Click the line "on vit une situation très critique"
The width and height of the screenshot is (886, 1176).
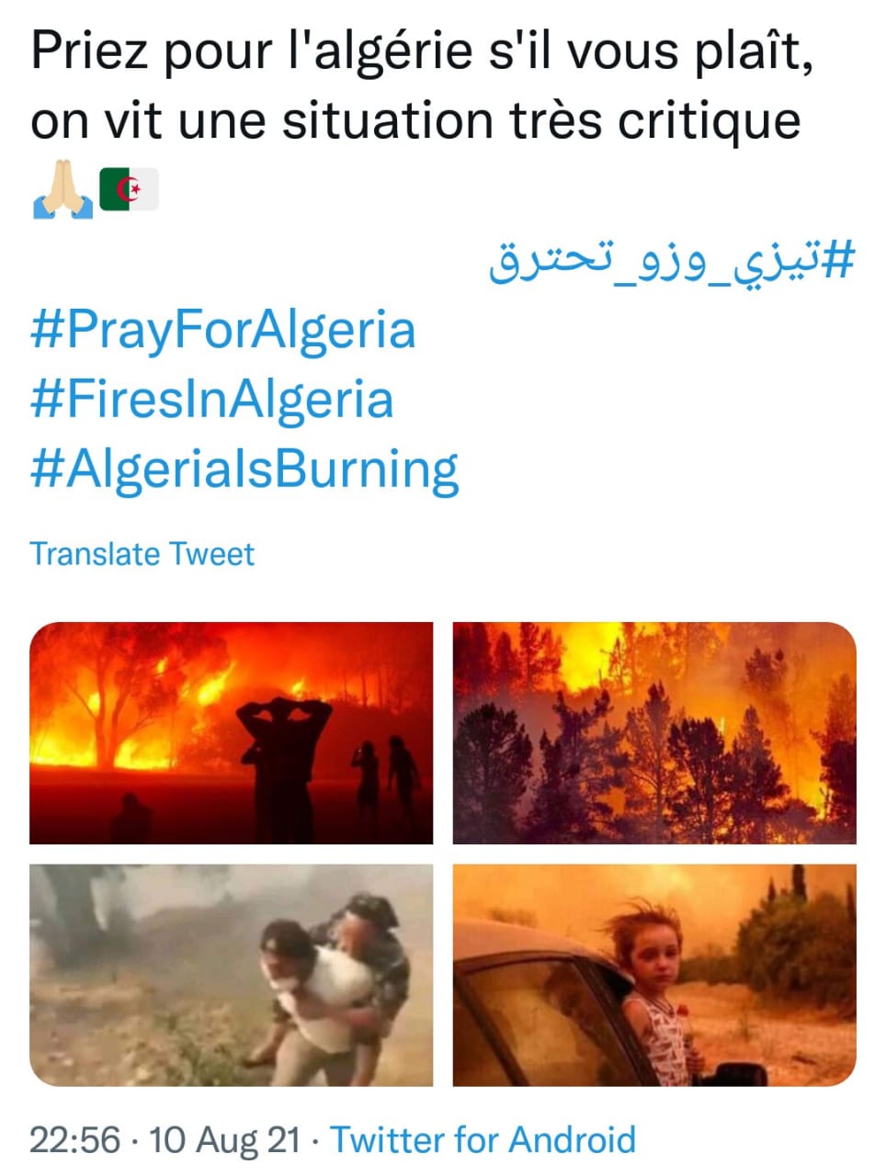[415, 121]
